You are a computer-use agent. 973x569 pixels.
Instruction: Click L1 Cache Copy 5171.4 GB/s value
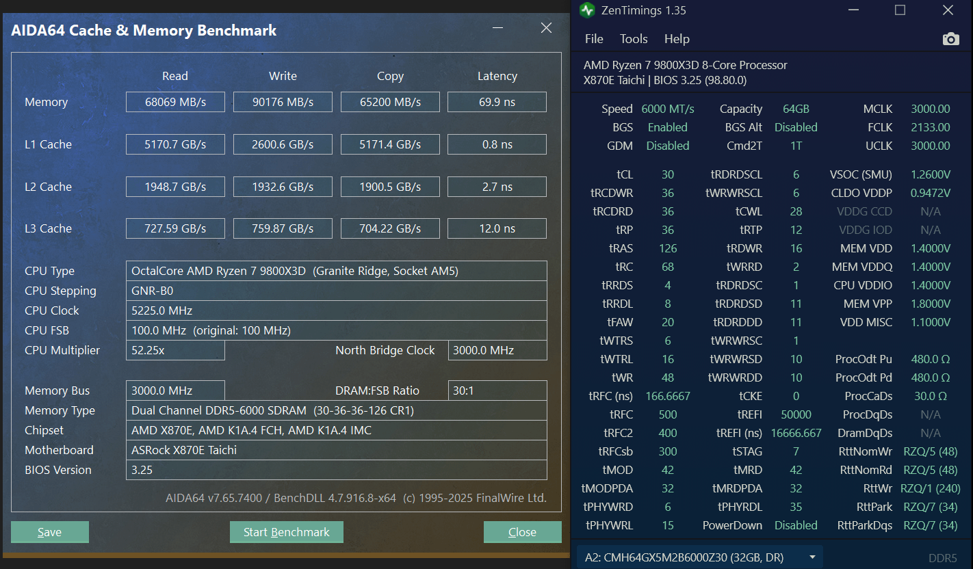pos(390,144)
